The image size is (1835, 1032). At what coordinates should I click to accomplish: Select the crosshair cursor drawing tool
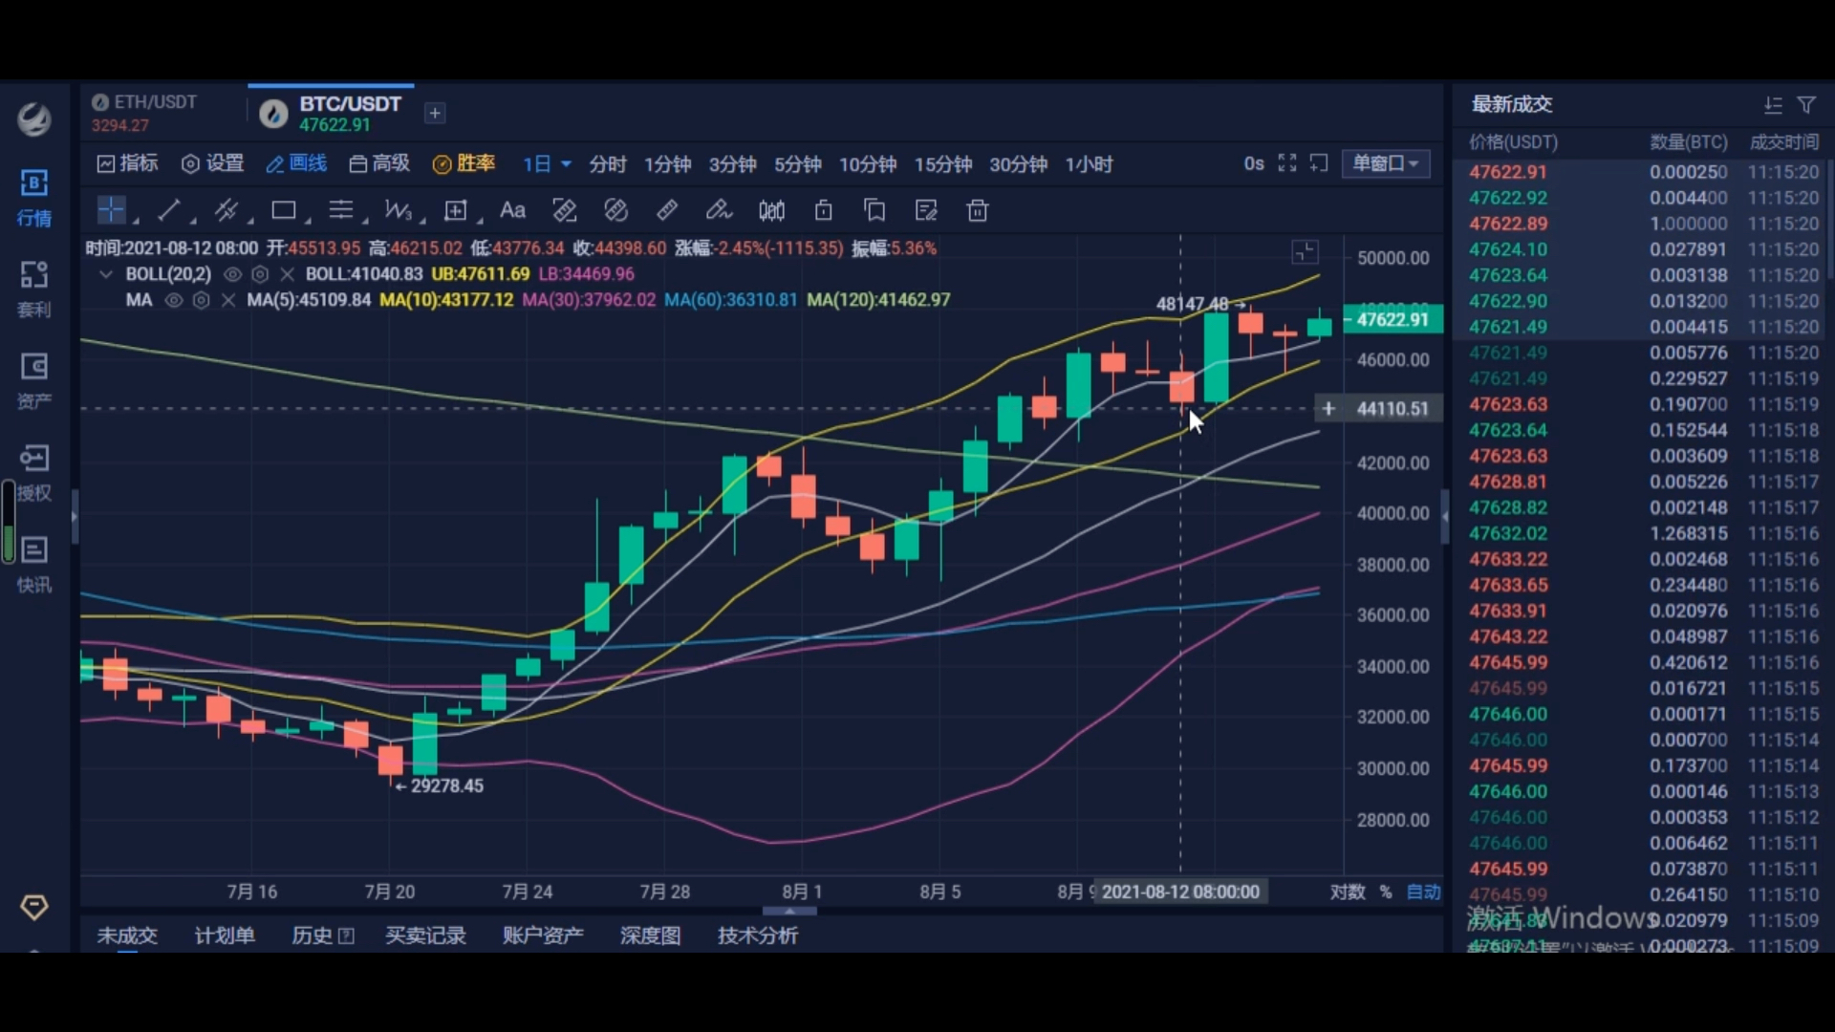[x=111, y=210]
